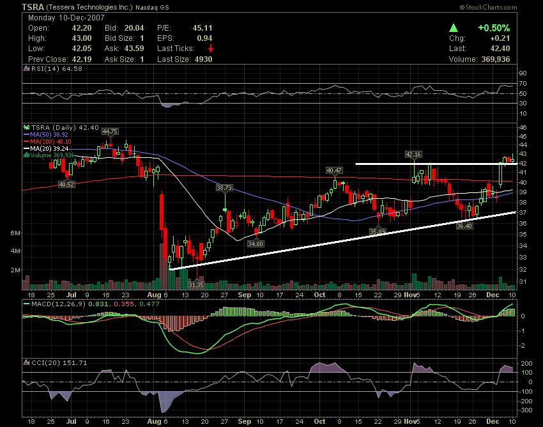
Task: Click the Bid value 20.04
Action: click(134, 28)
